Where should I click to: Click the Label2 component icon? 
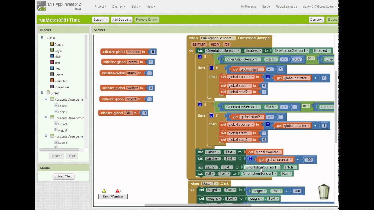point(56,105)
